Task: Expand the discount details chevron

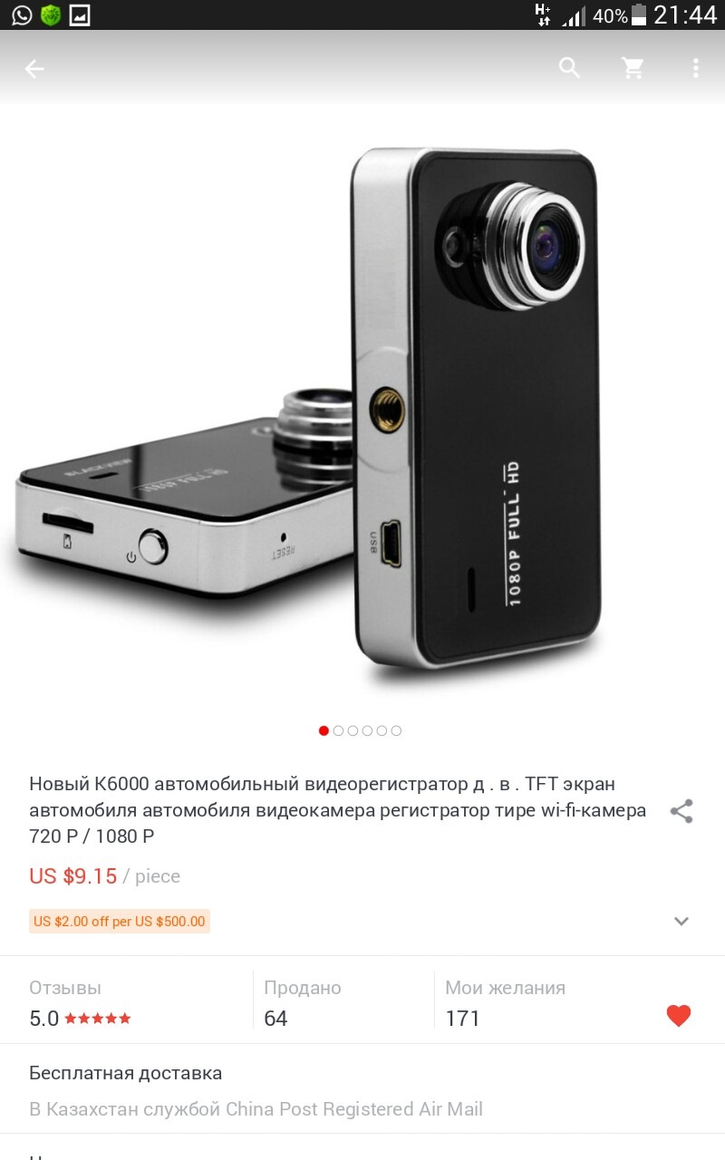Action: 681,922
